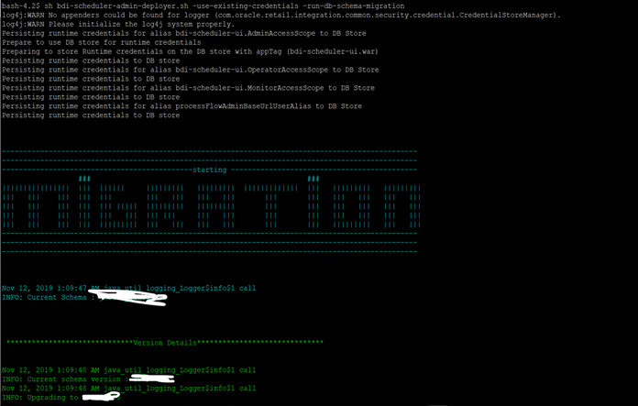Click the final 'Persisting runtime credentials to DB store' line
638x406 pixels.
pos(91,115)
